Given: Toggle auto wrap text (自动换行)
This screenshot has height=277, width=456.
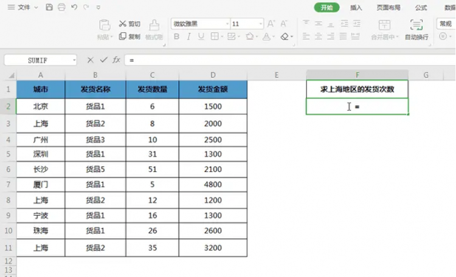Looking at the screenshot, I should (416, 29).
